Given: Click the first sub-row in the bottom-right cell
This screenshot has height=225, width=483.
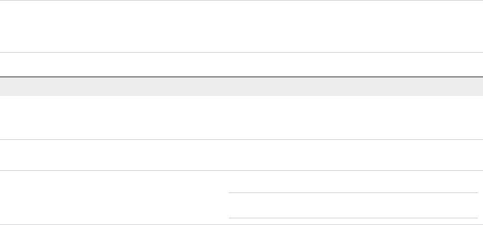Looking at the screenshot, I should click(x=353, y=182).
